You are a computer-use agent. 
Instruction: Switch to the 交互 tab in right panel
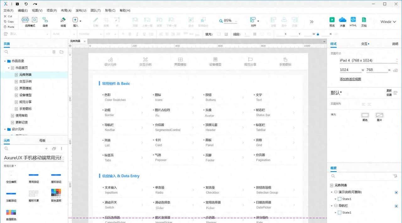tap(364, 44)
